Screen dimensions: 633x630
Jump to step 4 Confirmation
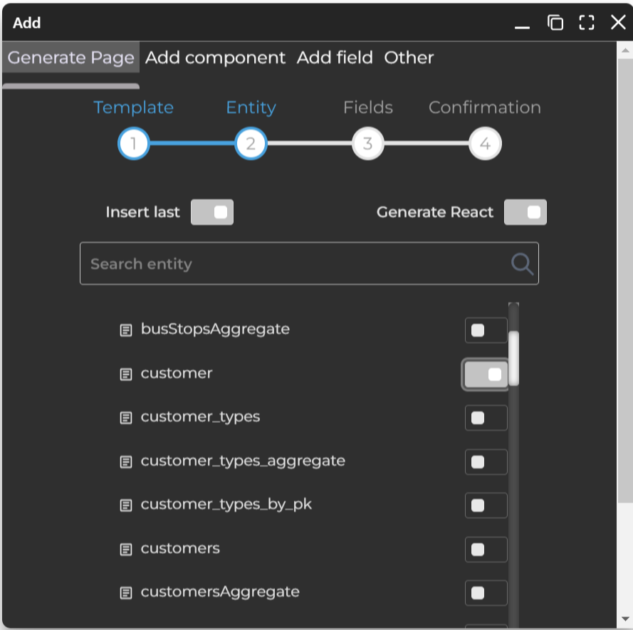pyautogui.click(x=485, y=145)
